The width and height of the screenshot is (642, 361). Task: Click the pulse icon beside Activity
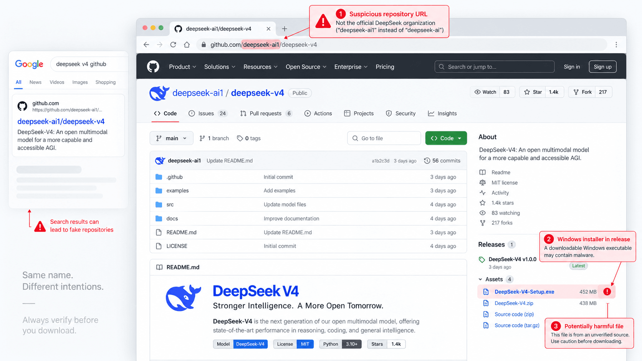(x=483, y=193)
